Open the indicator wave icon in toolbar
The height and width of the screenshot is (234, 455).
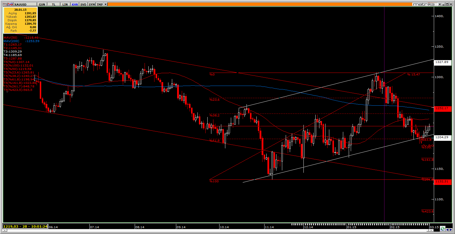point(10,4)
